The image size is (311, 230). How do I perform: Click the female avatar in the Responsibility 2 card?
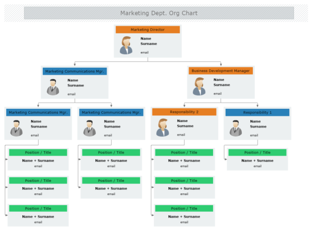(x=162, y=126)
